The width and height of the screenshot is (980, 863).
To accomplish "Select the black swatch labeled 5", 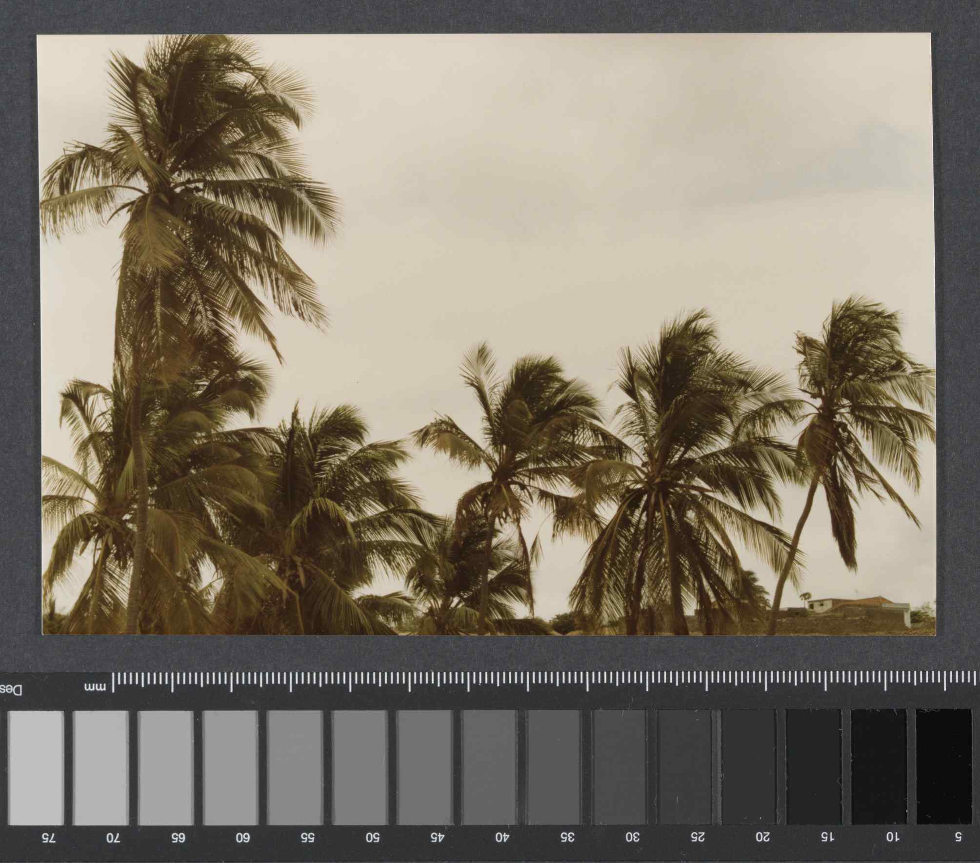I will (x=944, y=768).
